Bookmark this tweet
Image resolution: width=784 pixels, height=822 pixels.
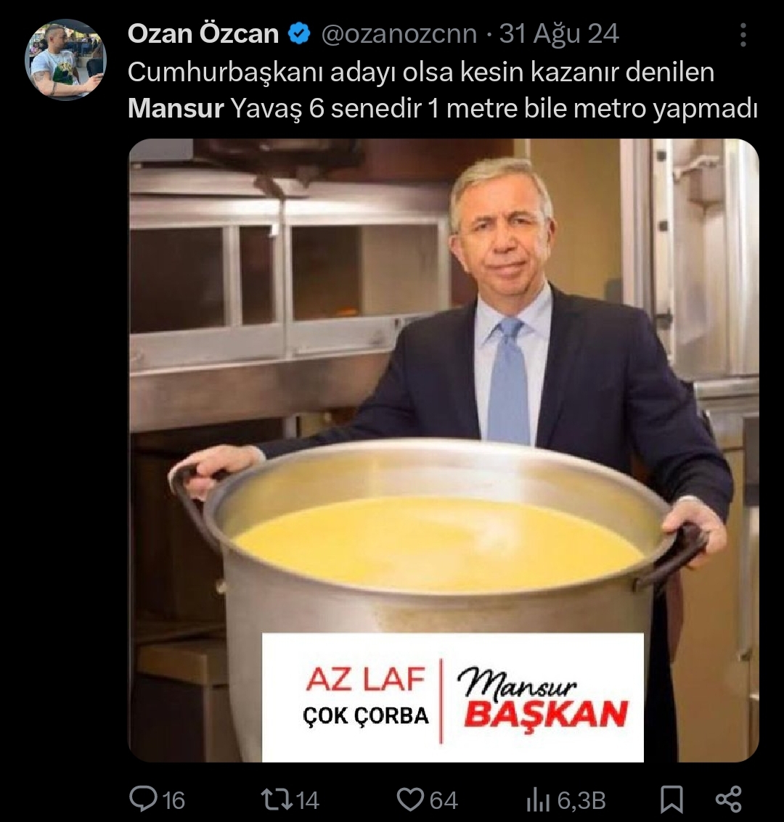[x=671, y=800]
